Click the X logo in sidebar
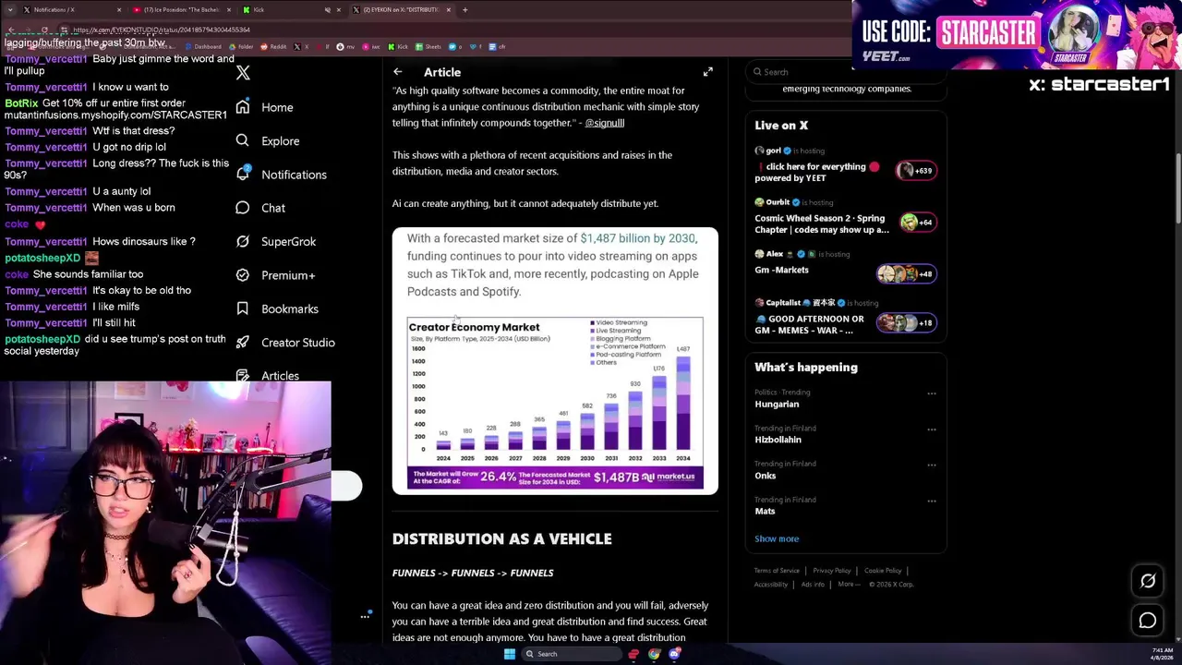Screen dimensions: 1182x665 coord(243,73)
